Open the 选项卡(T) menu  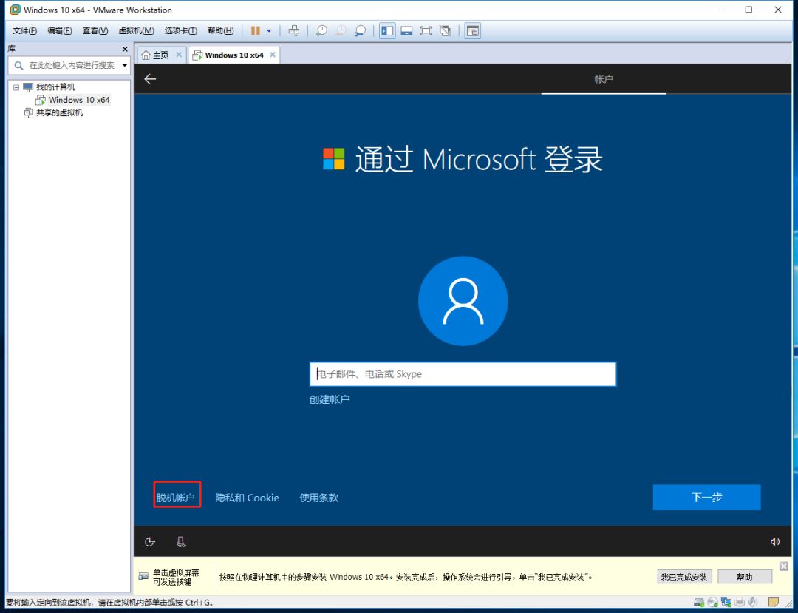click(181, 30)
